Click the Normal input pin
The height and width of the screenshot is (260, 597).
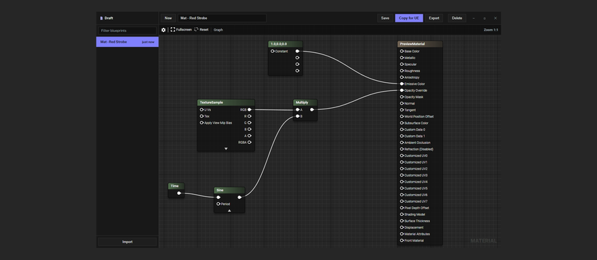[402, 103]
